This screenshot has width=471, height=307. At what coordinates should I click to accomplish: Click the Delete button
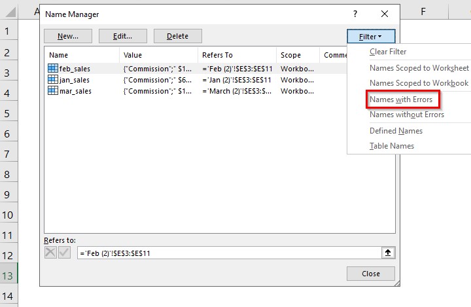coord(177,36)
